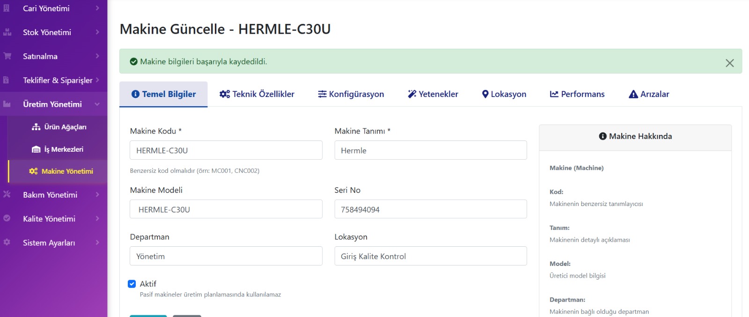Click the chart icon beside Performans
Screen dimensions: 749x317
(554, 94)
